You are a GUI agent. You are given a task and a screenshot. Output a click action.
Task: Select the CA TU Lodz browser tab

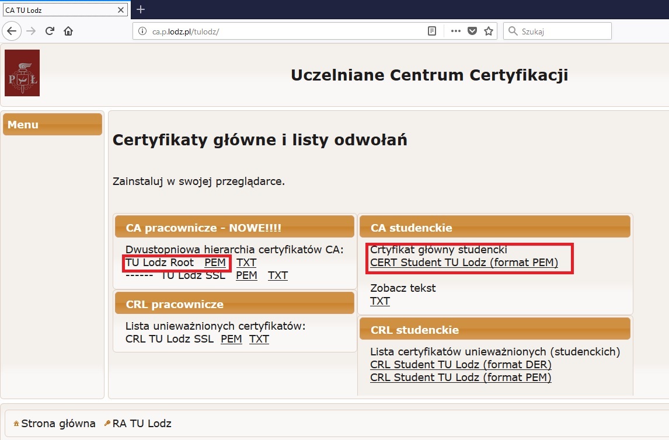click(x=65, y=10)
